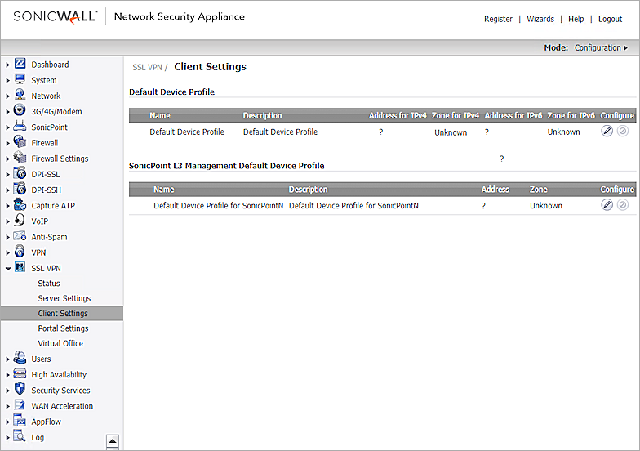Click the Firewall icon in sidebar
Viewport: 640px width, 451px height.
[20, 143]
